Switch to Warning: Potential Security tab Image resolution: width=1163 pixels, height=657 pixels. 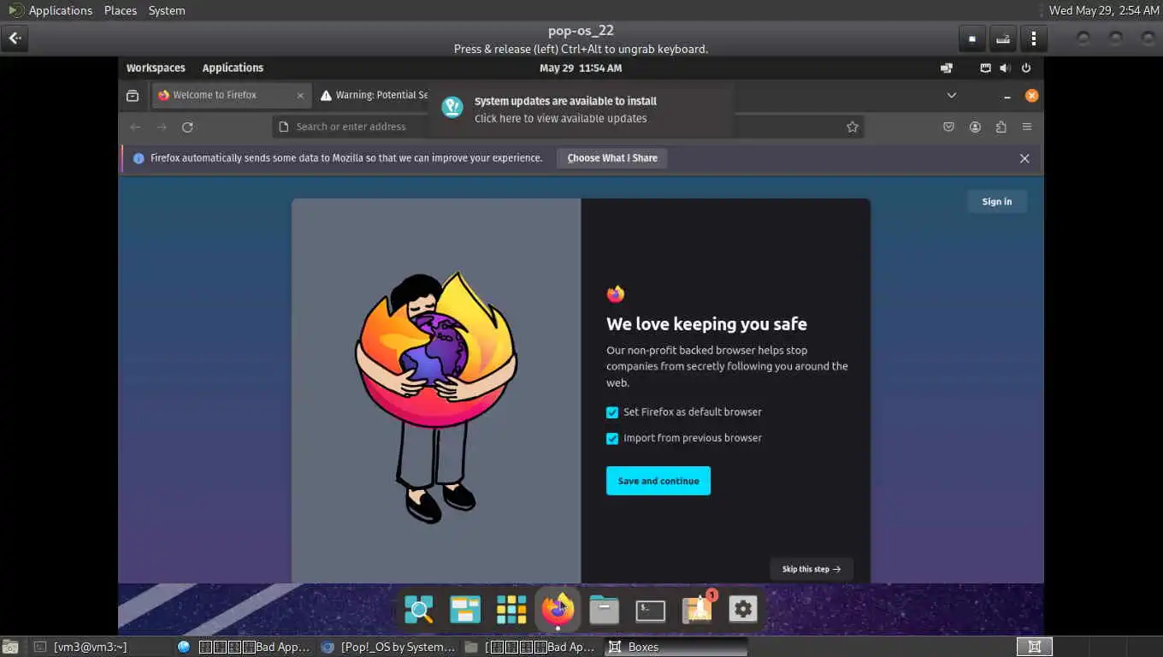(x=374, y=95)
